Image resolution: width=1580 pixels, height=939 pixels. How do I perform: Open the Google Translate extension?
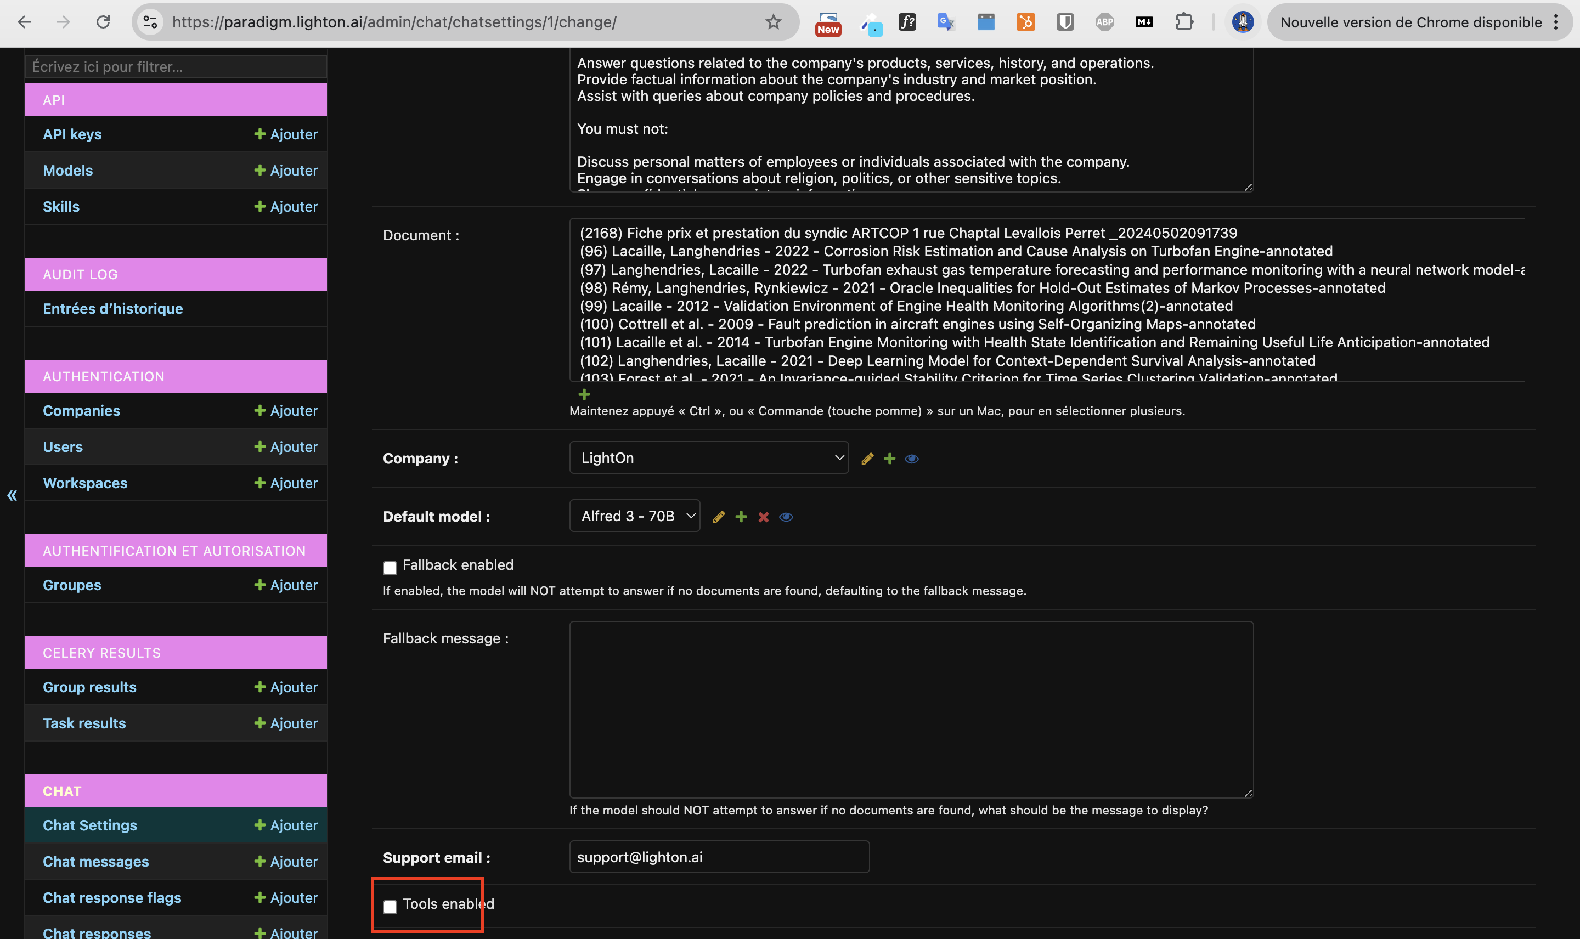(x=946, y=22)
